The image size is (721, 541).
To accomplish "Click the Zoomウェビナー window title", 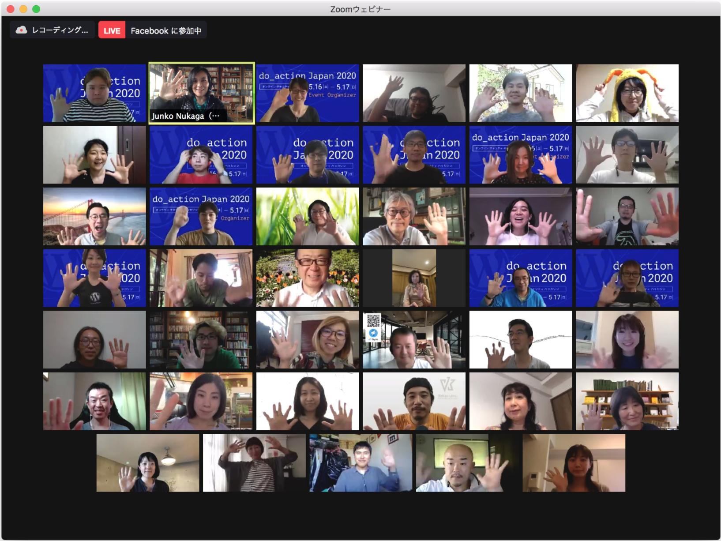I will [x=360, y=9].
